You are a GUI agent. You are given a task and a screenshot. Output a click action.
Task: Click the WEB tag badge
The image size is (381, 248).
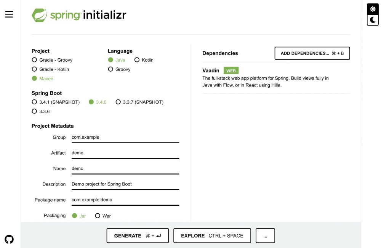tap(231, 71)
